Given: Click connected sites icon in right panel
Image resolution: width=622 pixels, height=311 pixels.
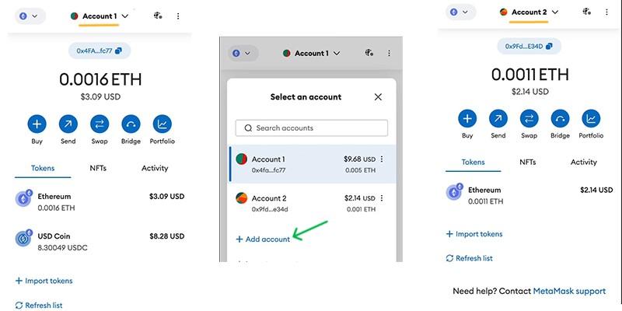Looking at the screenshot, I should pos(587,12).
